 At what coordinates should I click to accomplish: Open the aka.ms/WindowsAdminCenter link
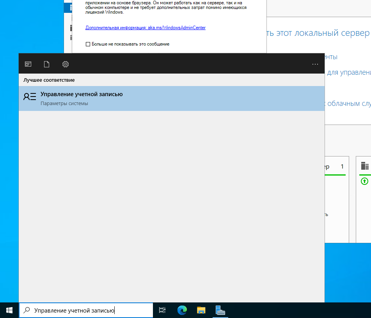click(x=145, y=28)
